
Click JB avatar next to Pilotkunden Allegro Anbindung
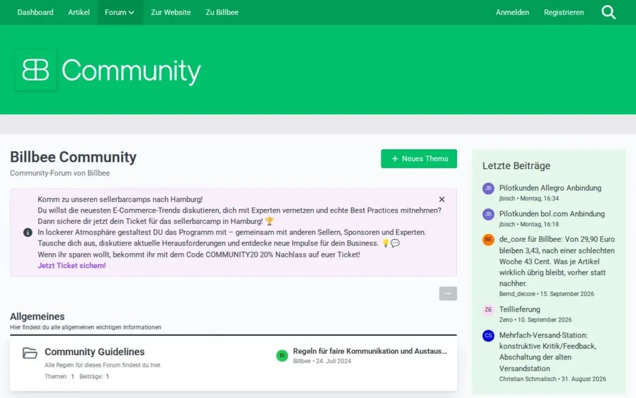[x=488, y=188]
